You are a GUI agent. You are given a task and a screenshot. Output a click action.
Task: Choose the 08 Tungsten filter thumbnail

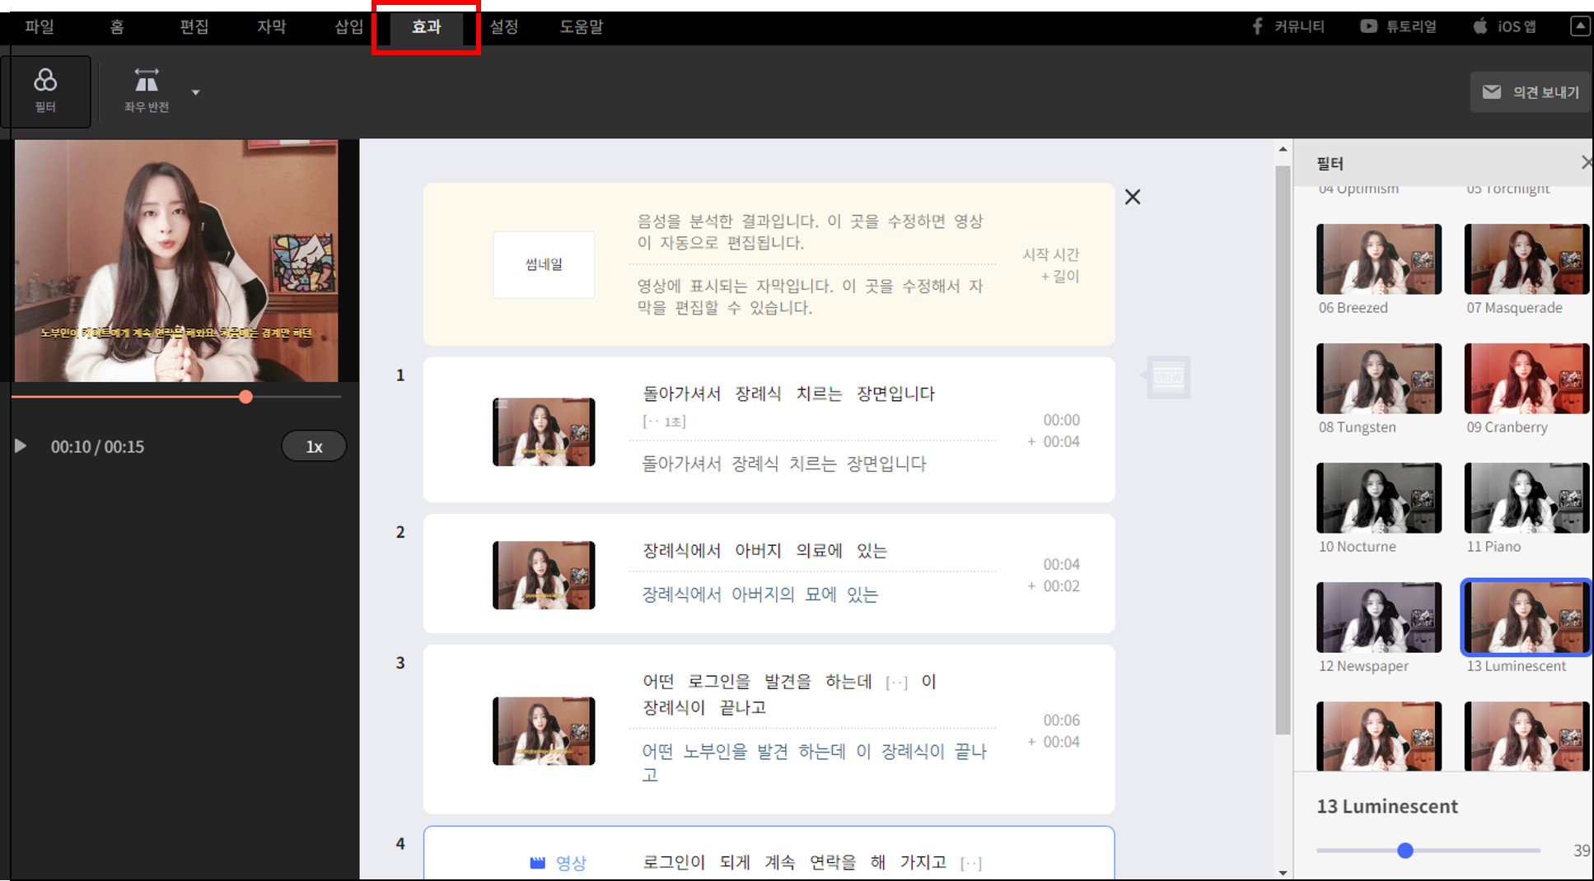(x=1379, y=378)
